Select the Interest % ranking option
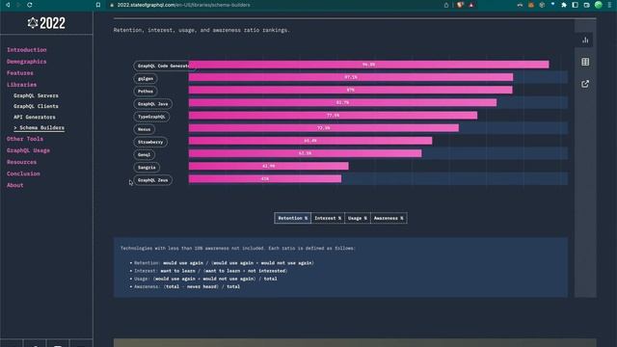The width and height of the screenshot is (617, 347). 328,218
